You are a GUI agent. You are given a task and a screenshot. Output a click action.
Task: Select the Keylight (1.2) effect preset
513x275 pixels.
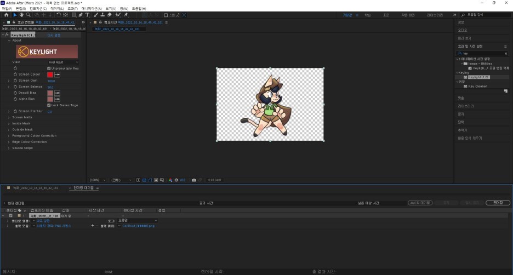tap(478, 77)
